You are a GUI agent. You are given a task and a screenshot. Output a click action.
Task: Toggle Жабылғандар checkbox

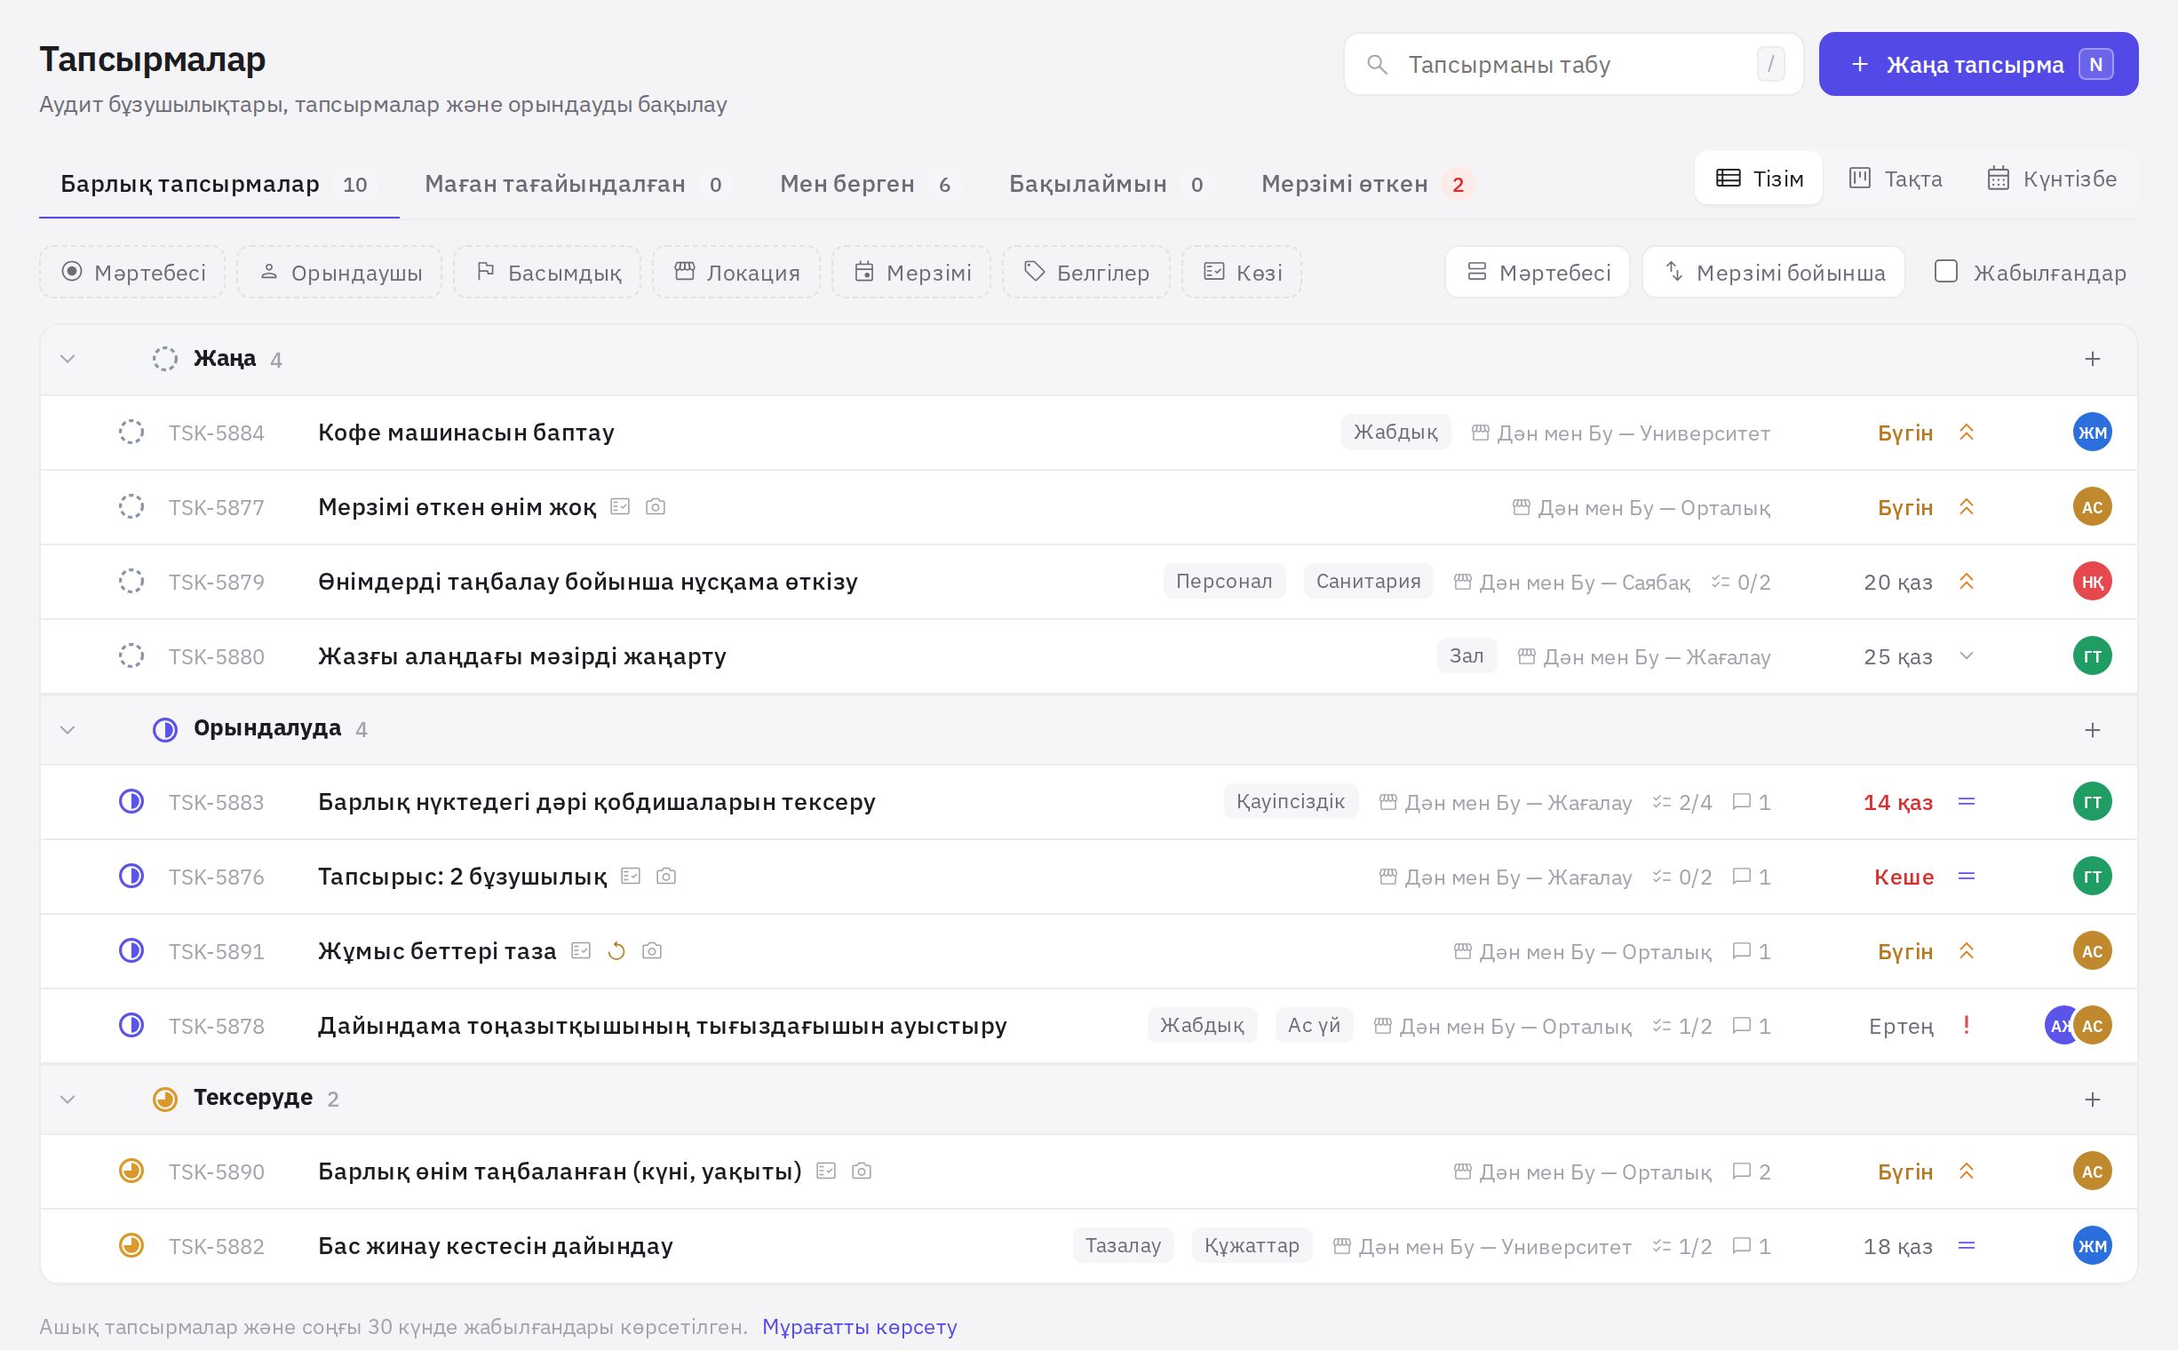point(1945,272)
